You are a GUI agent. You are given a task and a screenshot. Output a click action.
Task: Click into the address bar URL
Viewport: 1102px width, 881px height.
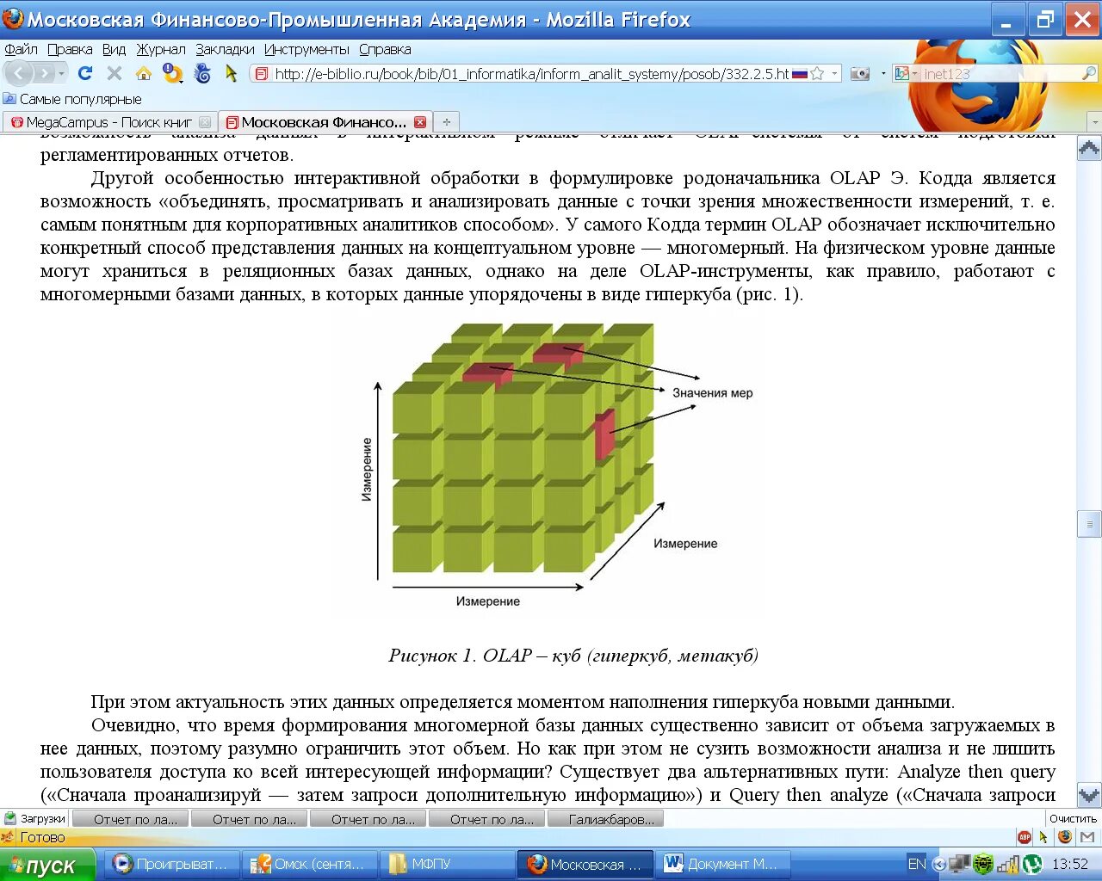click(x=531, y=74)
